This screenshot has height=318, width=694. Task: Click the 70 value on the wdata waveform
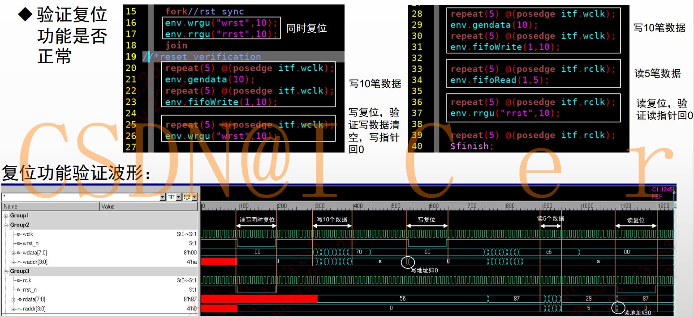coord(359,252)
